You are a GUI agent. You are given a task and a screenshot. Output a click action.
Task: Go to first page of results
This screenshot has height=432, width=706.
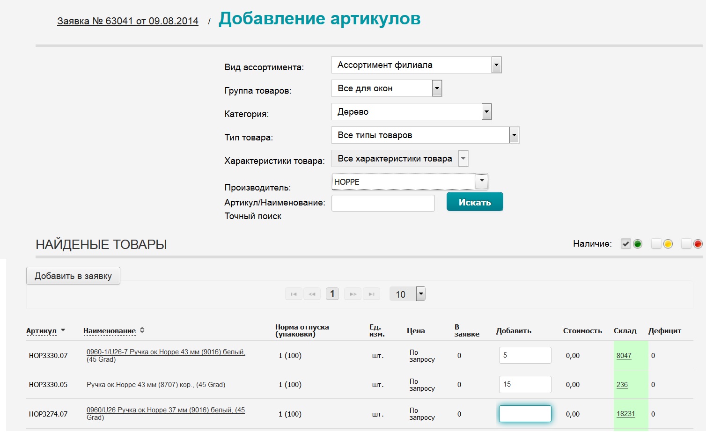294,294
